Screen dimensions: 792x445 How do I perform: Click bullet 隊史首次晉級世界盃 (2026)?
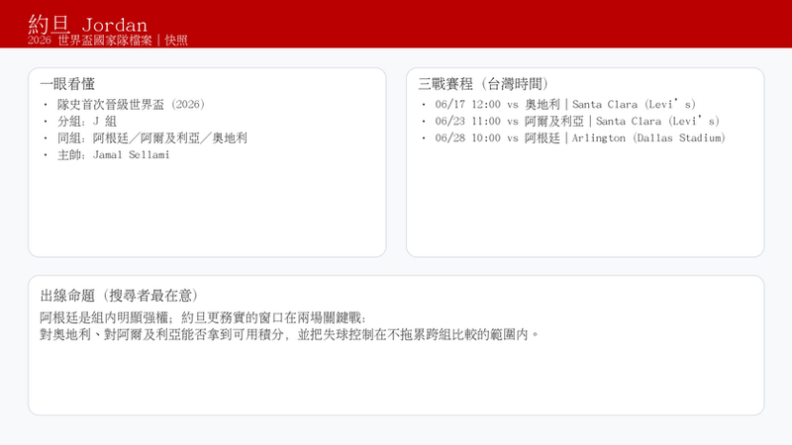[131, 105]
